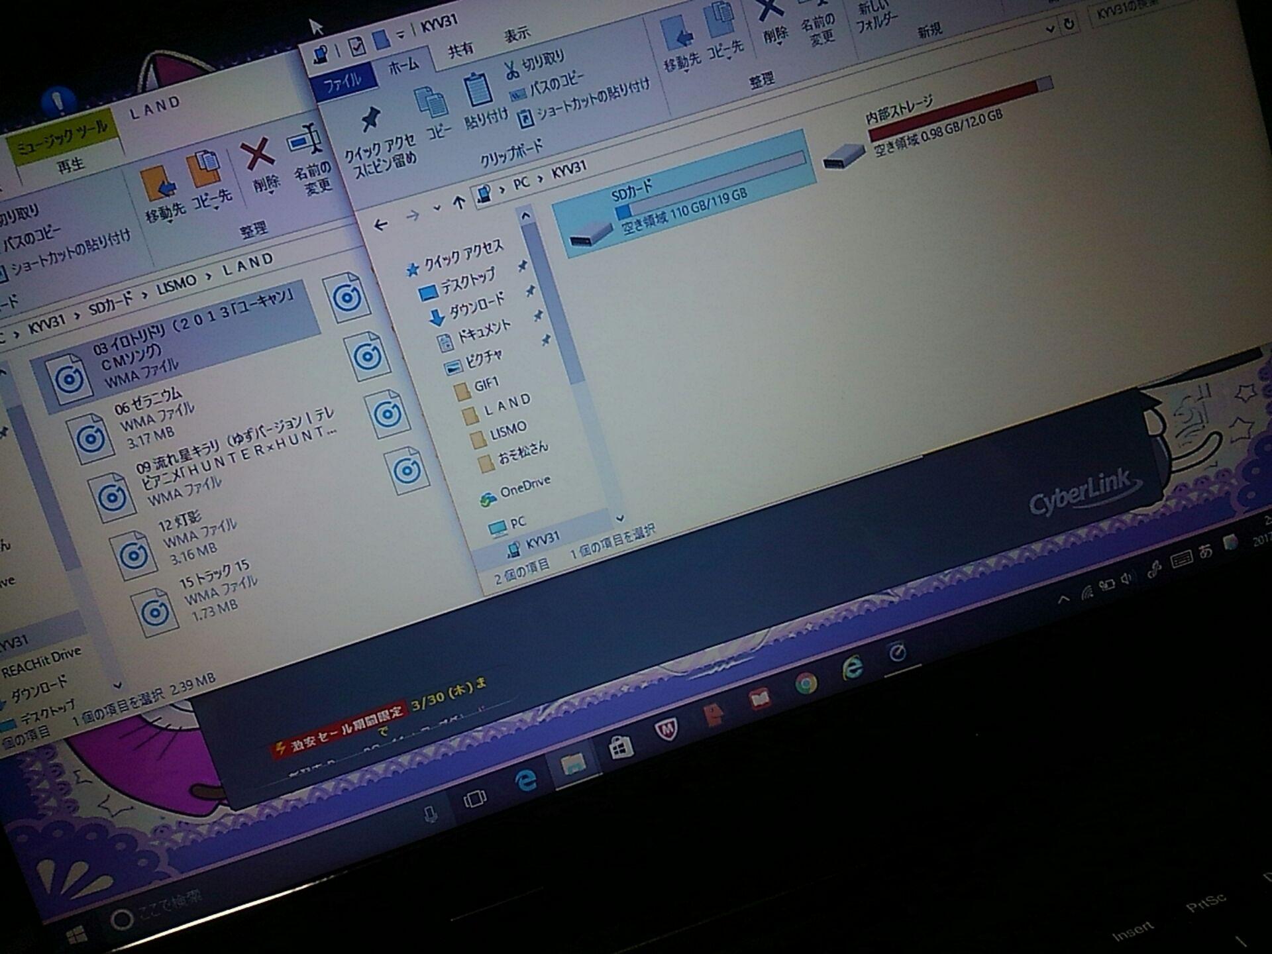This screenshot has height=954, width=1272.
Task: Click the Delete (削除) X in the KYV31 ribbon
Action: (771, 21)
